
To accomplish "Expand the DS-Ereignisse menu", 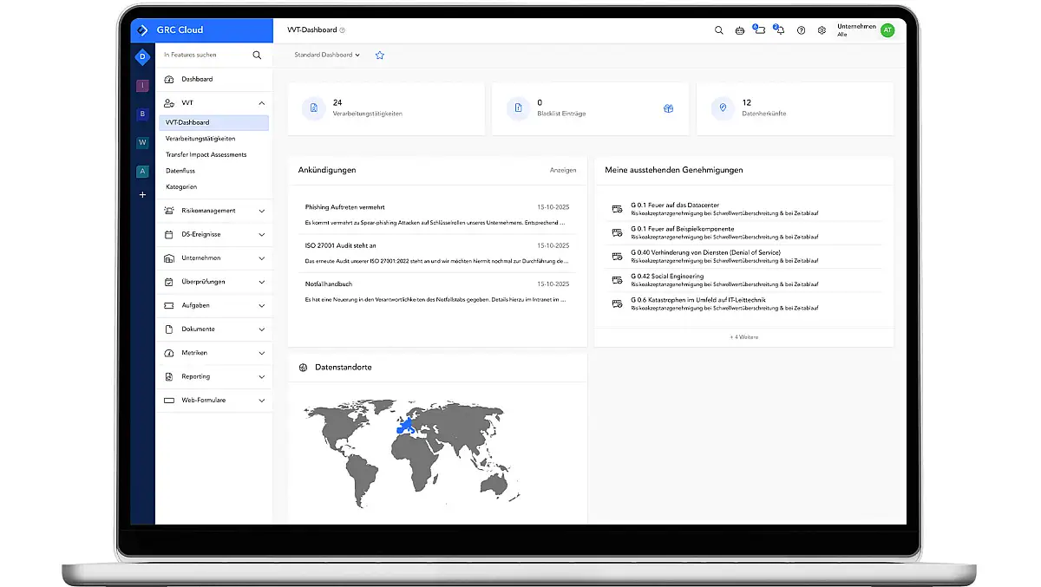I will click(261, 234).
